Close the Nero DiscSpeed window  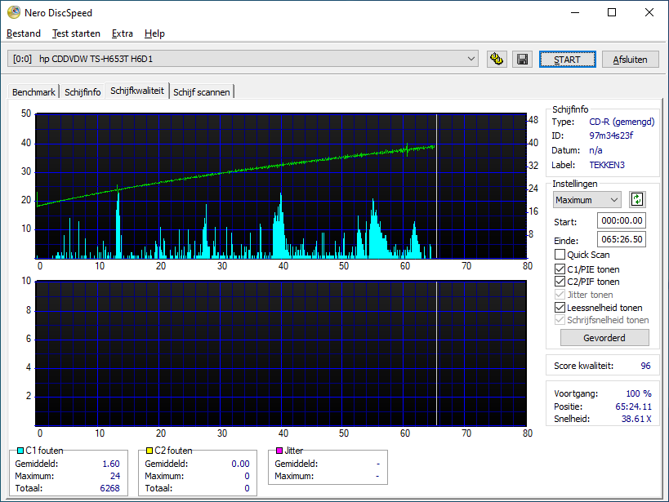click(x=649, y=12)
